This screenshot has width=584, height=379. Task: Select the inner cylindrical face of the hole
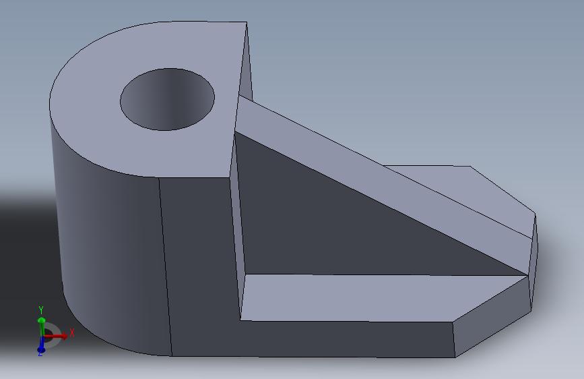click(x=168, y=99)
